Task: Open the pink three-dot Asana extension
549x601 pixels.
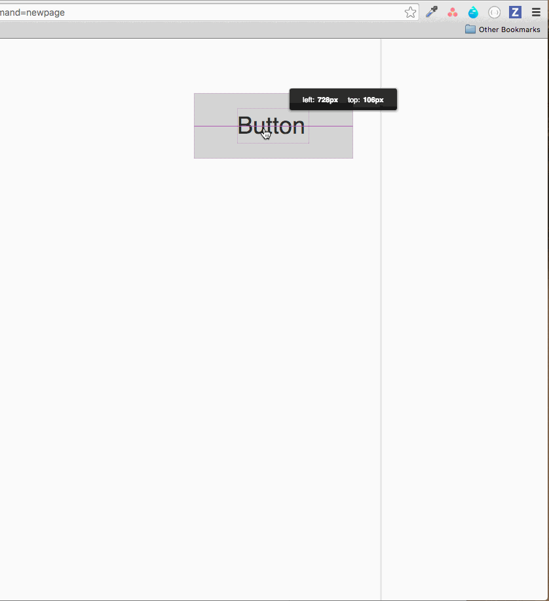Action: [x=453, y=12]
